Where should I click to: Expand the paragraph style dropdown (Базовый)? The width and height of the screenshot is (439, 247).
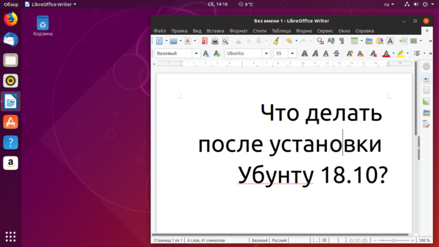click(196, 53)
